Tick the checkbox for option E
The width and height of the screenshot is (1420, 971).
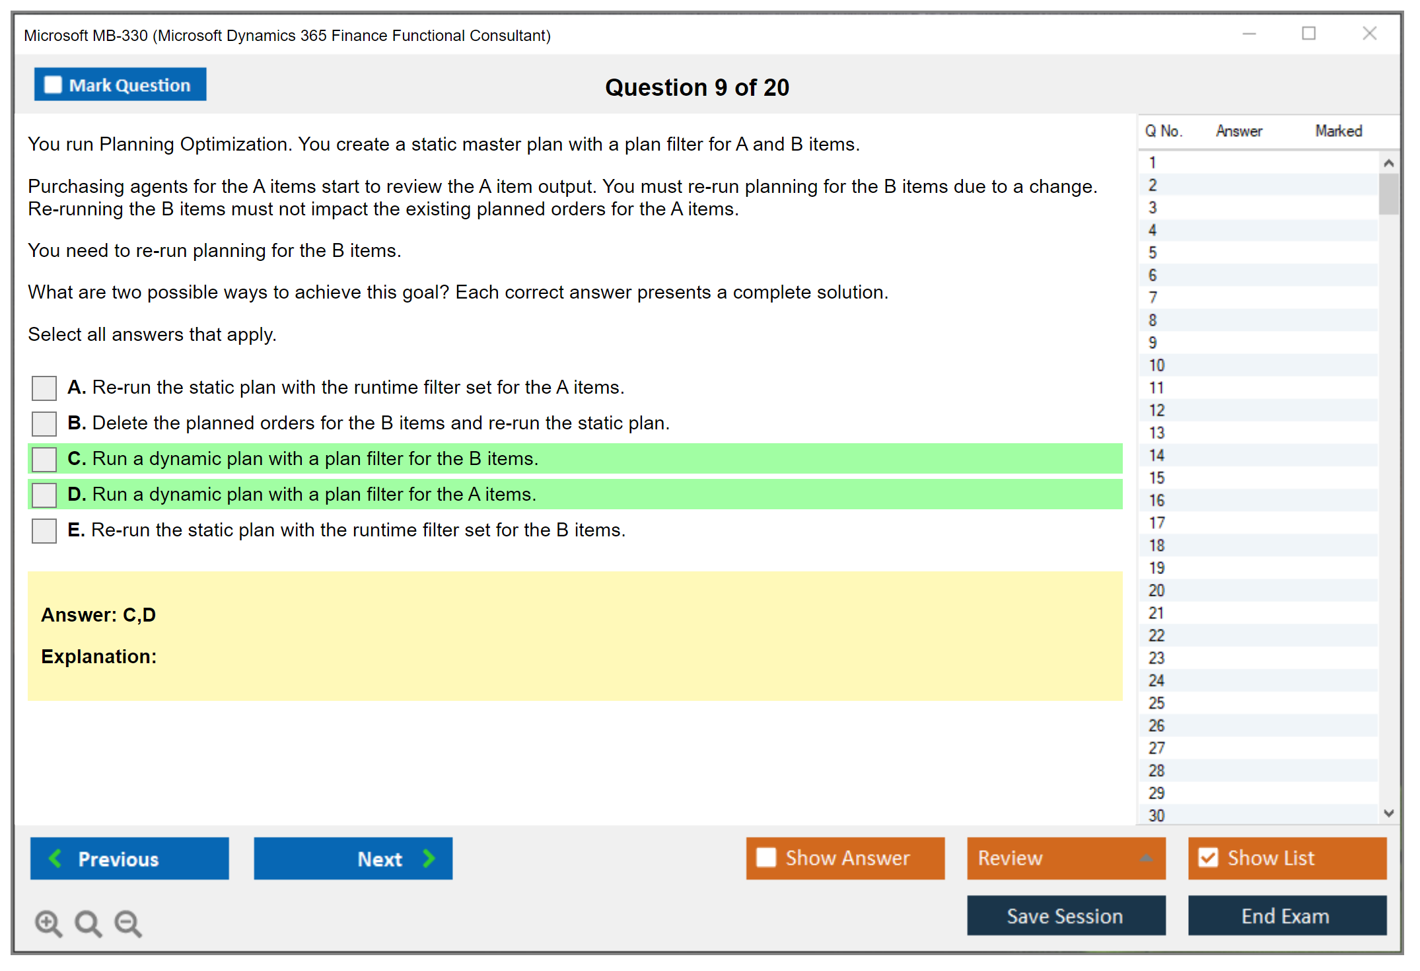44,530
